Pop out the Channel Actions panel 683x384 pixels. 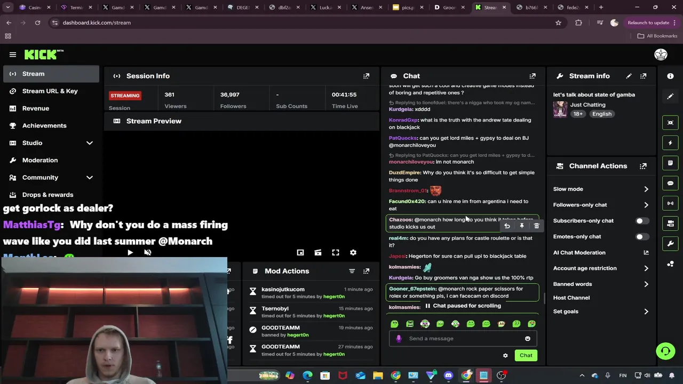(x=643, y=166)
